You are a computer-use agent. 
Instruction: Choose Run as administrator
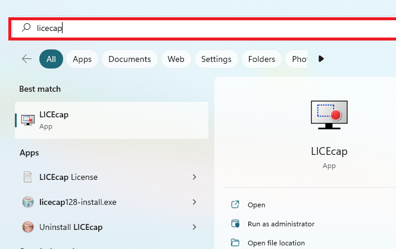tap(281, 224)
